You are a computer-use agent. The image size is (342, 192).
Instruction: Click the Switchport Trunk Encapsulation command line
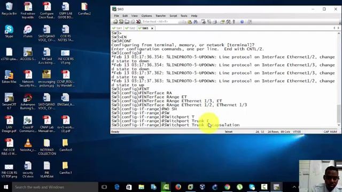pos(176,125)
